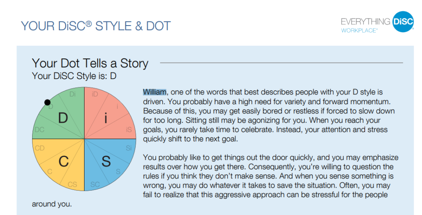Viewport: 422px width, 215px height.
Task: Click the Di segment label on the wheel
Action: (73, 94)
